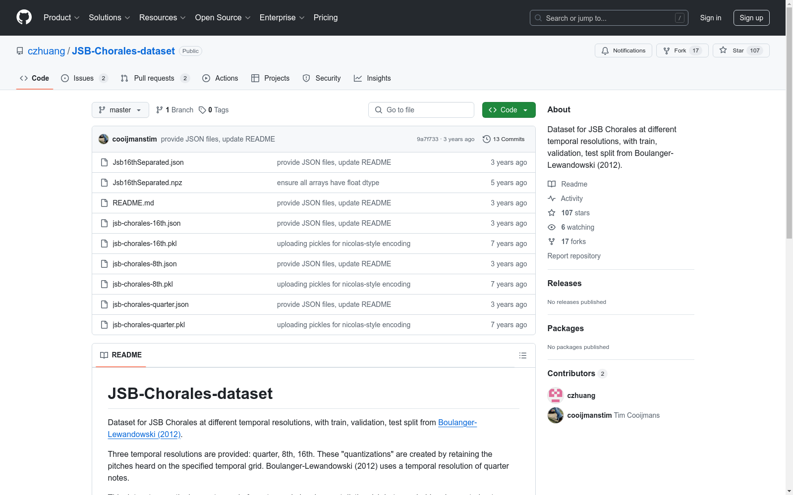Expand the Enterprise menu

click(282, 18)
